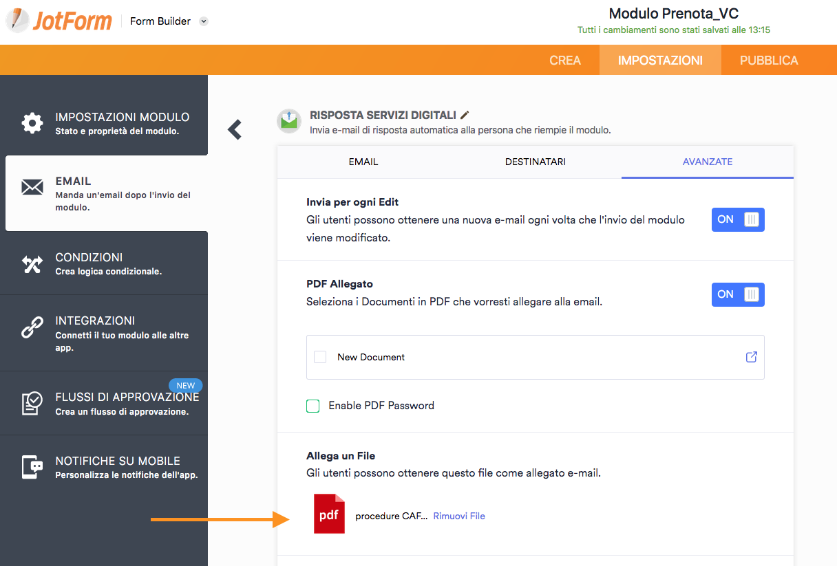
Task: Switch to the Crea tab
Action: (565, 61)
